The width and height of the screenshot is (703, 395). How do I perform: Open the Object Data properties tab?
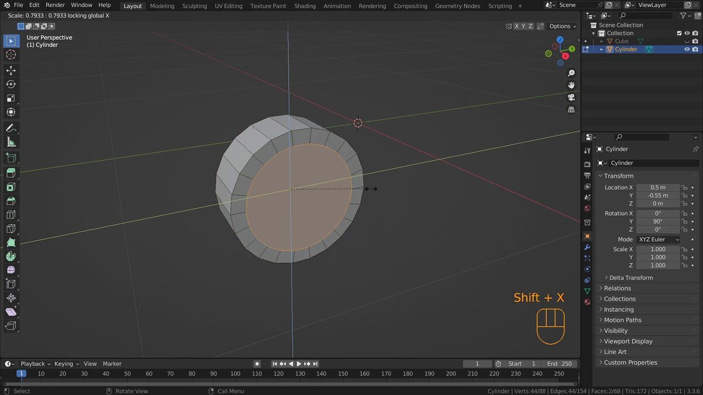pyautogui.click(x=587, y=291)
